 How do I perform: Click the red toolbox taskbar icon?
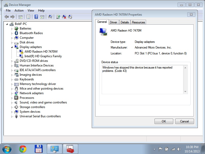(70, 149)
